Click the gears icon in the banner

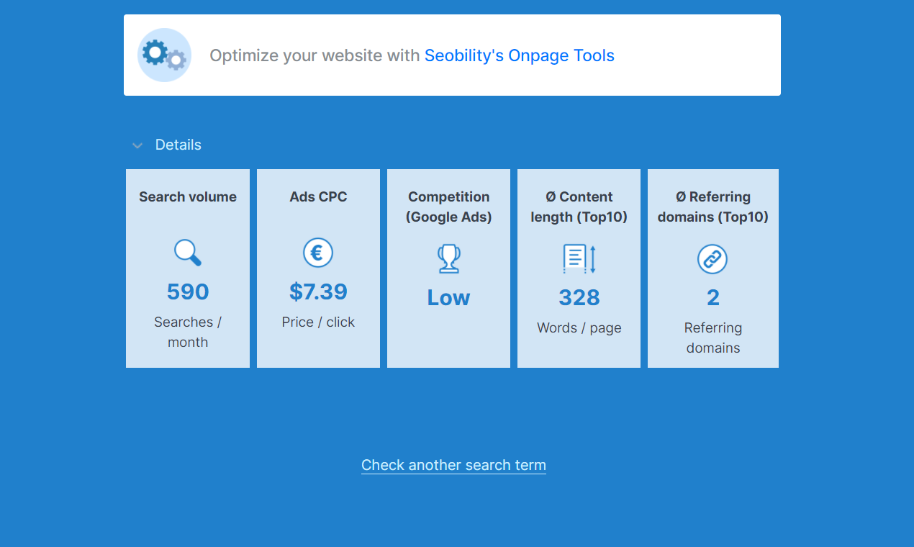coord(164,55)
